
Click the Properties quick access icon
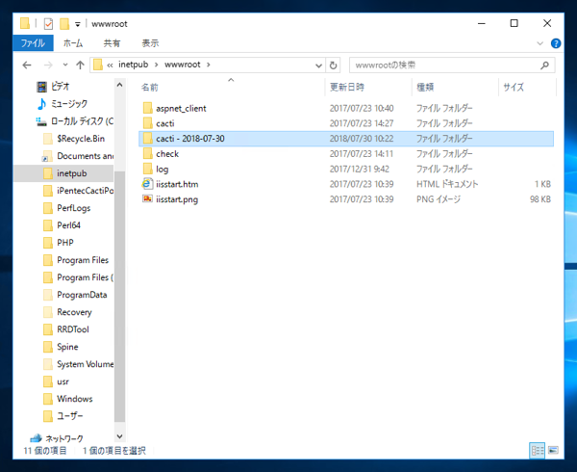tap(48, 24)
